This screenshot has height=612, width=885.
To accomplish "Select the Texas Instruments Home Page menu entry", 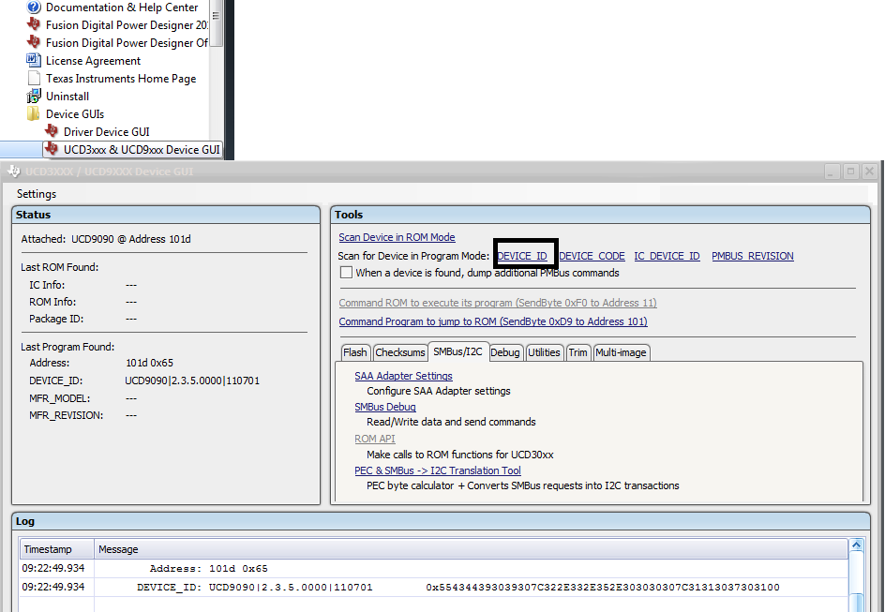I will click(121, 79).
